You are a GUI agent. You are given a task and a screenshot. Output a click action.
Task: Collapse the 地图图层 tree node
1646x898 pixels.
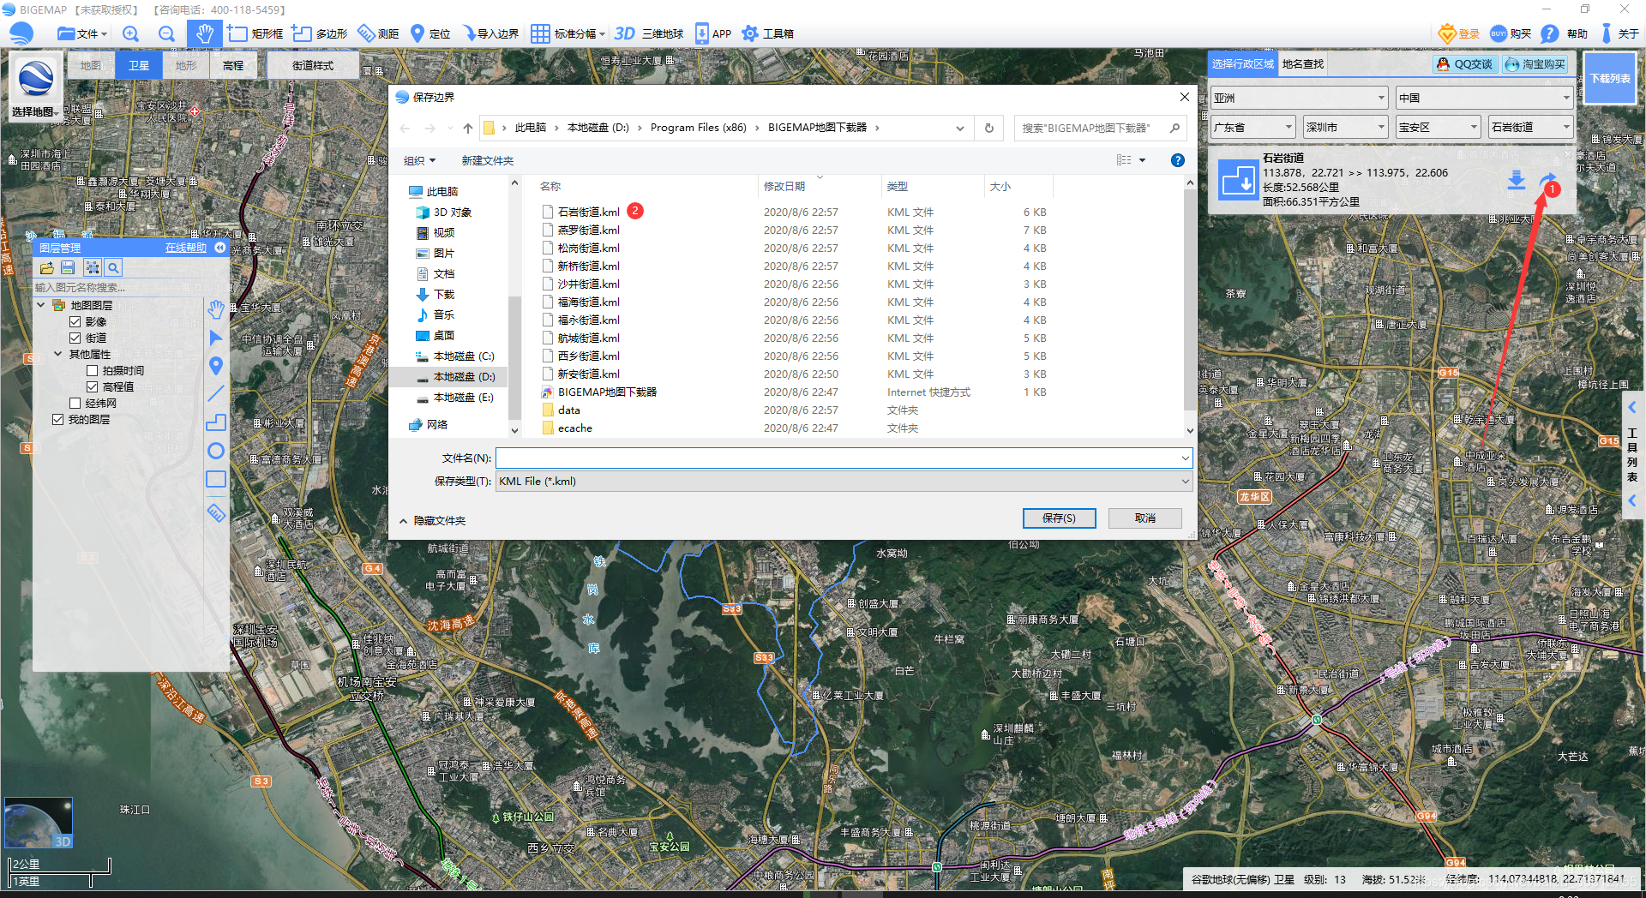tap(41, 305)
